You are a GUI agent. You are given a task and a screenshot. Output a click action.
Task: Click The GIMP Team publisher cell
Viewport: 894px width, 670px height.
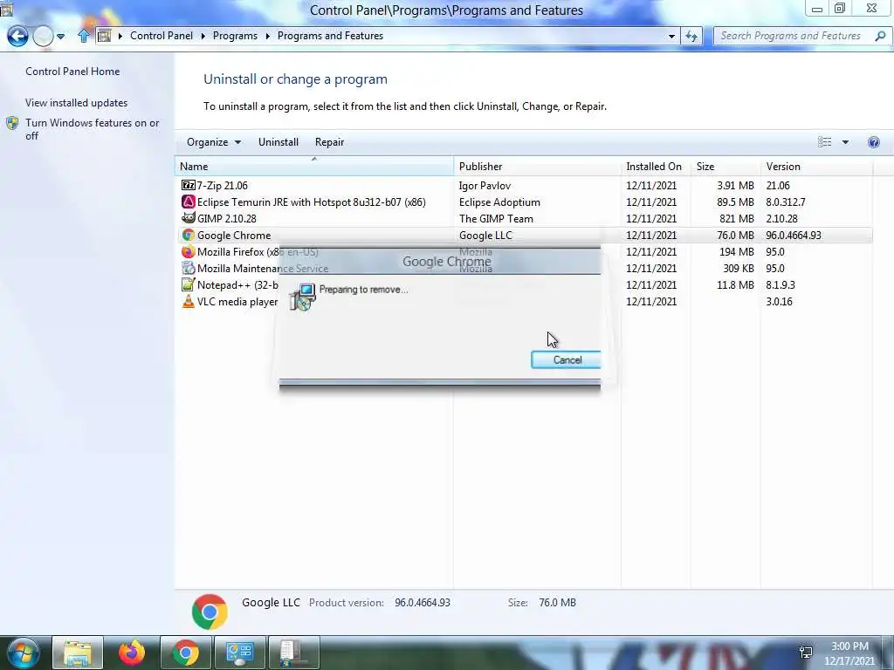tap(496, 219)
